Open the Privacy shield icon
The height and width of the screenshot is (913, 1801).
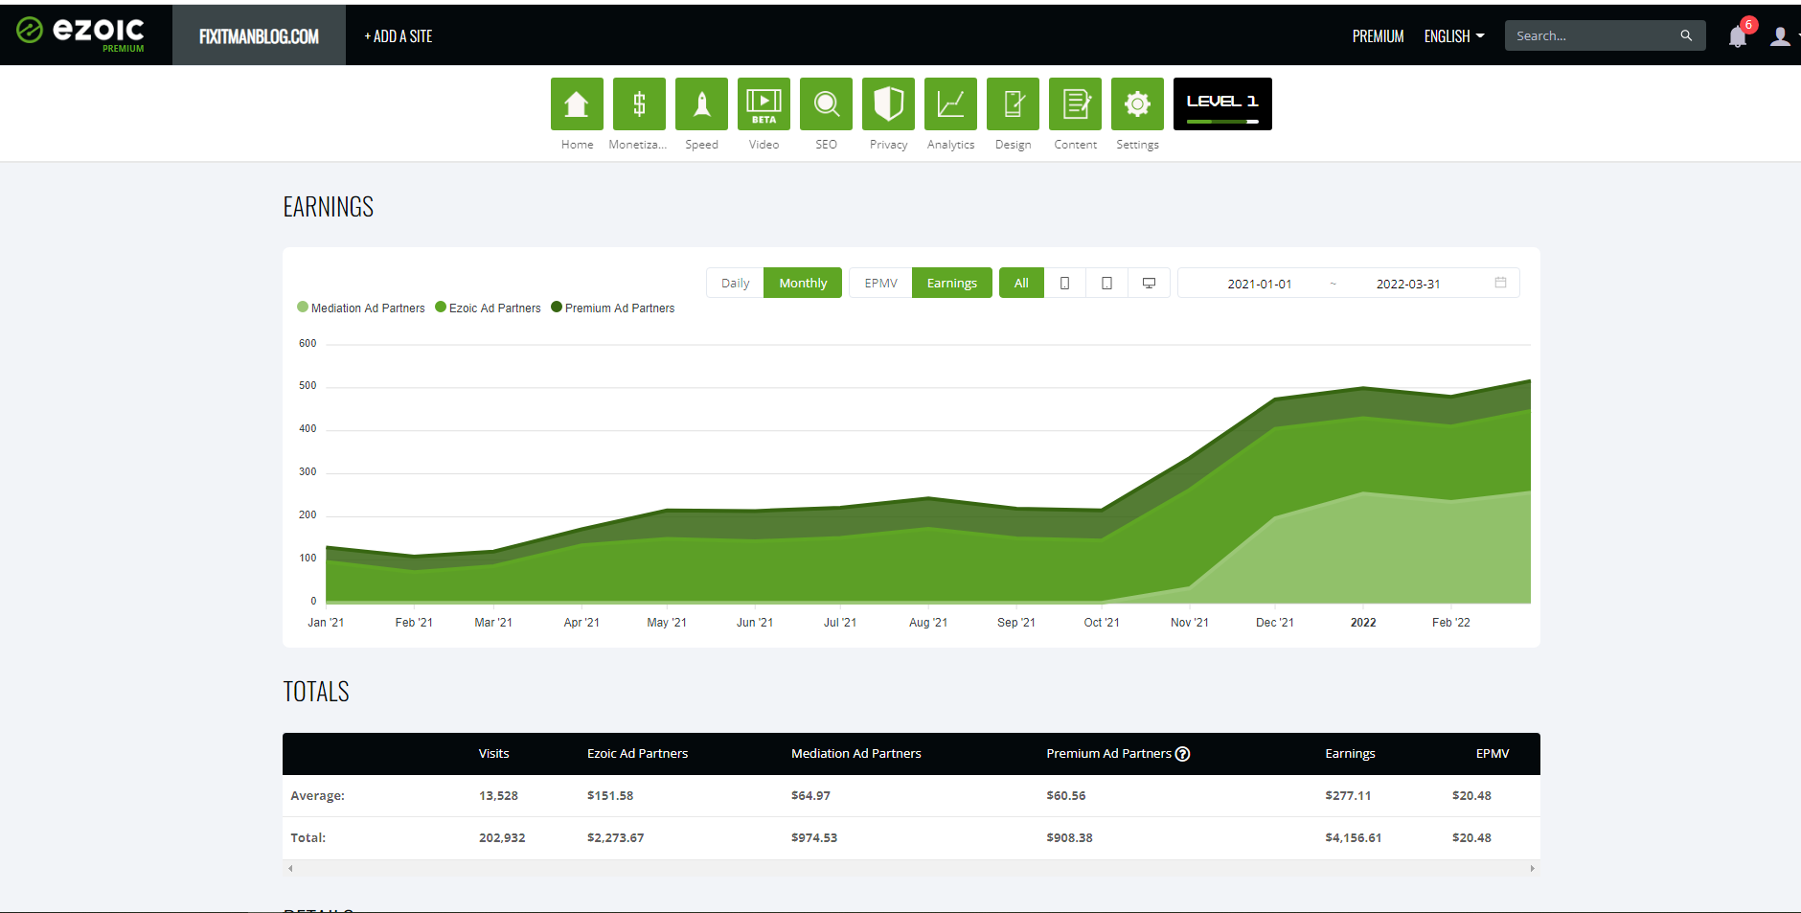click(888, 103)
